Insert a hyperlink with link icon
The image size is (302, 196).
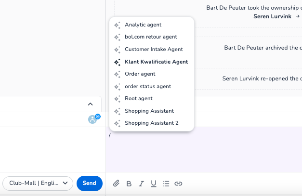tap(179, 183)
